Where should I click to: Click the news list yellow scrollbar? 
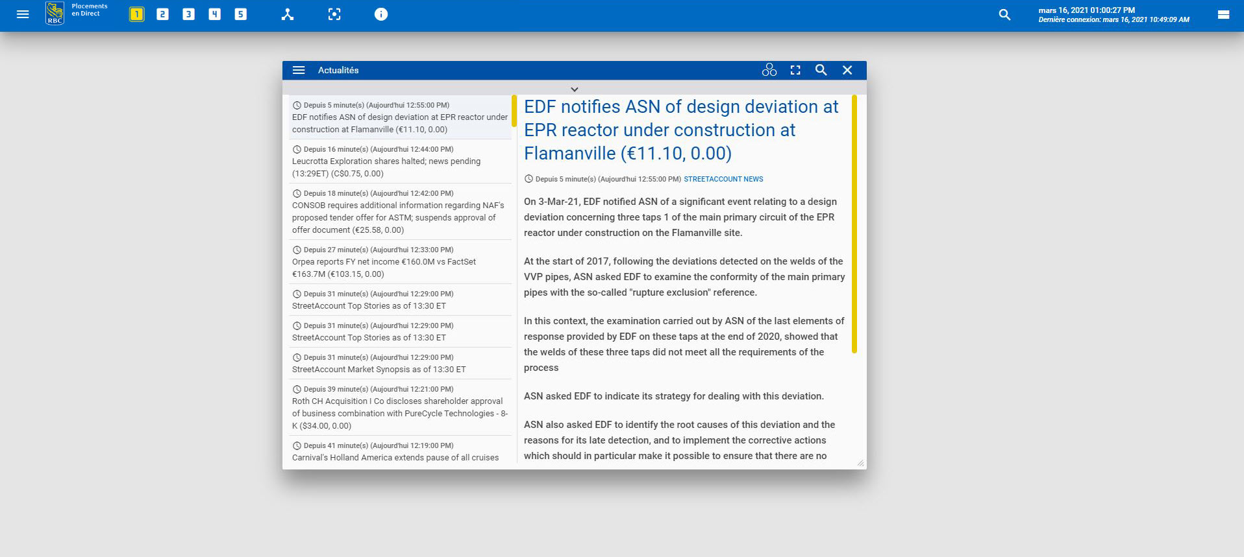514,111
